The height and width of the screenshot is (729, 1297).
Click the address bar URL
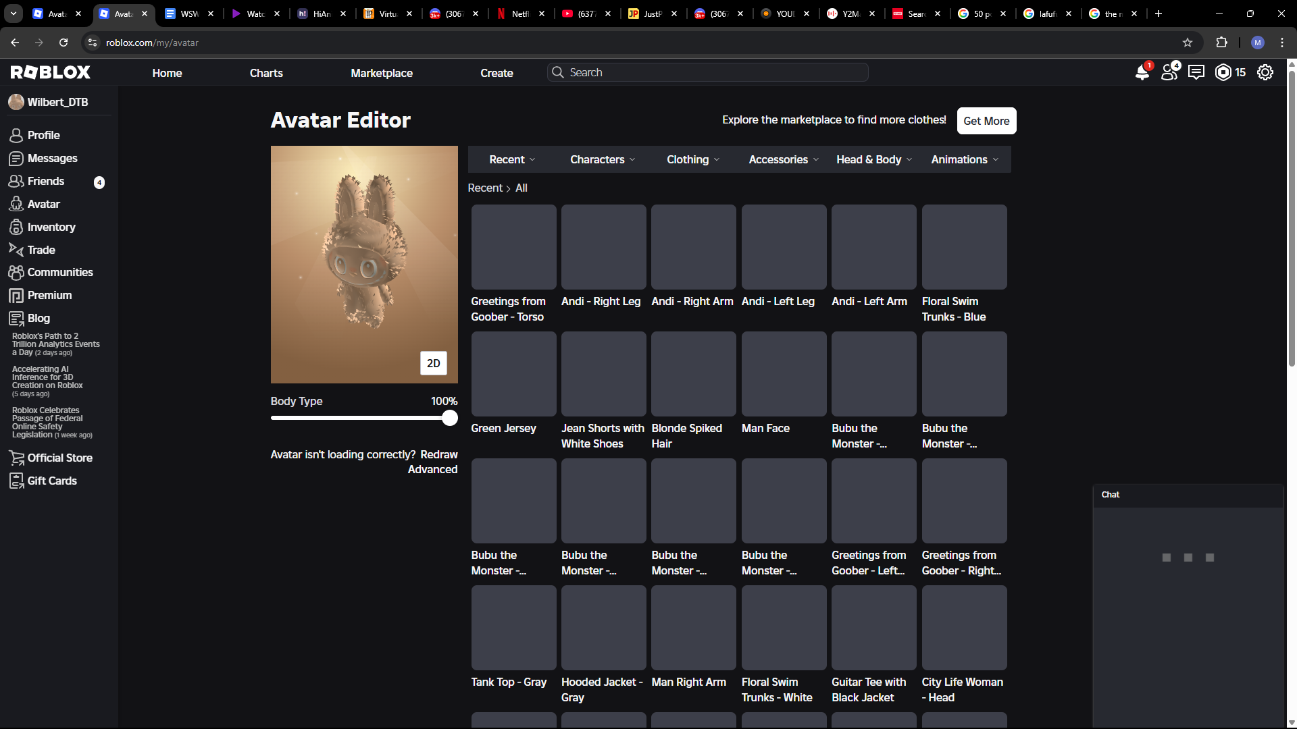tap(152, 43)
